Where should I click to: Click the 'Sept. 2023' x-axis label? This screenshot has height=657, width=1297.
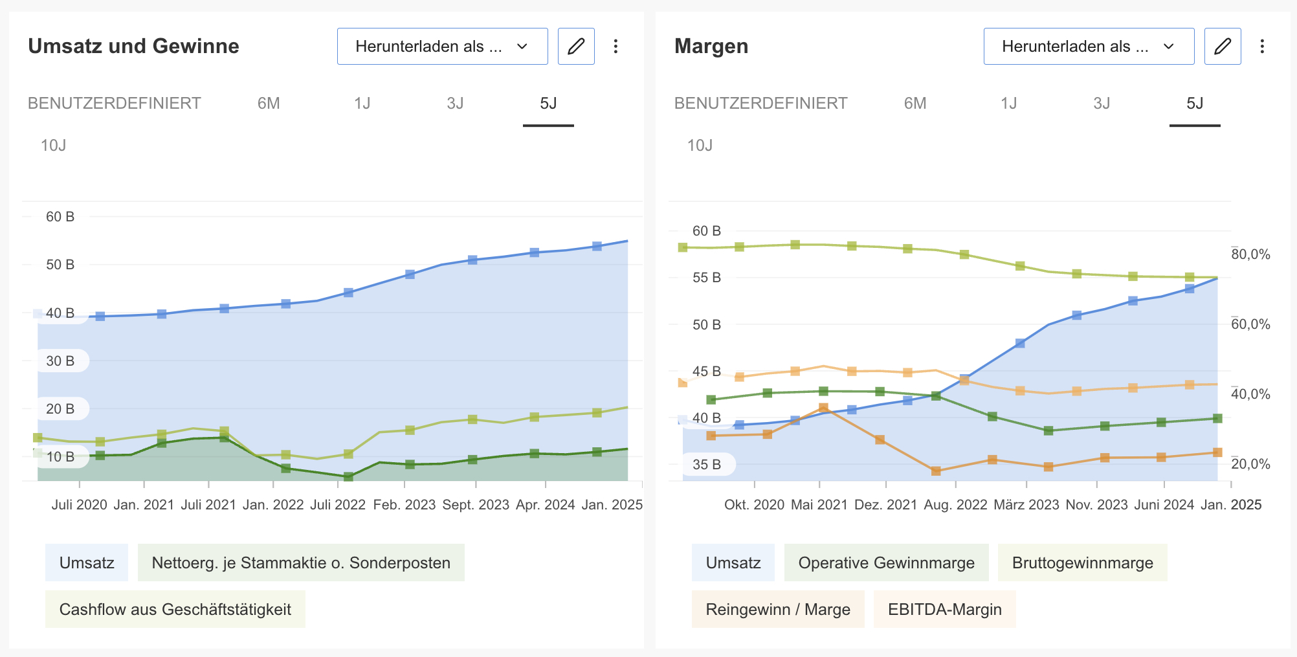pos(476,505)
